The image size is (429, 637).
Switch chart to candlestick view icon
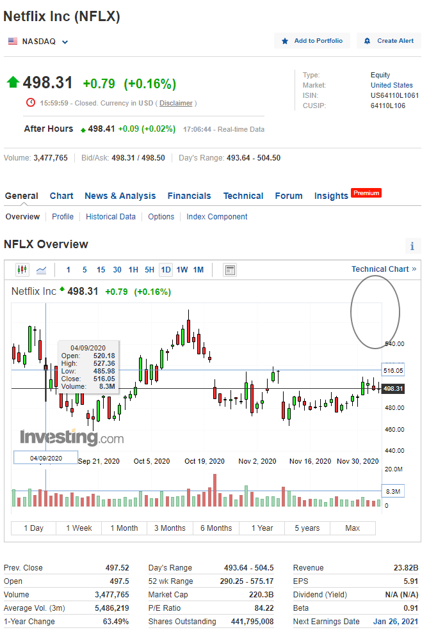click(x=22, y=270)
